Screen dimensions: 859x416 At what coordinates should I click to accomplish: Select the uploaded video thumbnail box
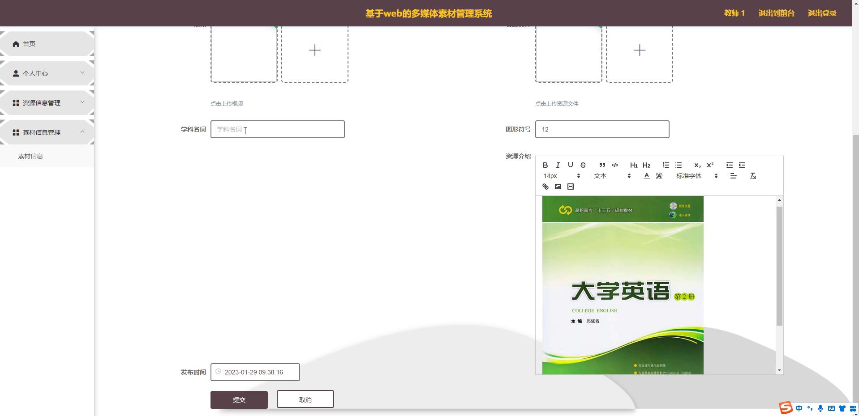244,54
